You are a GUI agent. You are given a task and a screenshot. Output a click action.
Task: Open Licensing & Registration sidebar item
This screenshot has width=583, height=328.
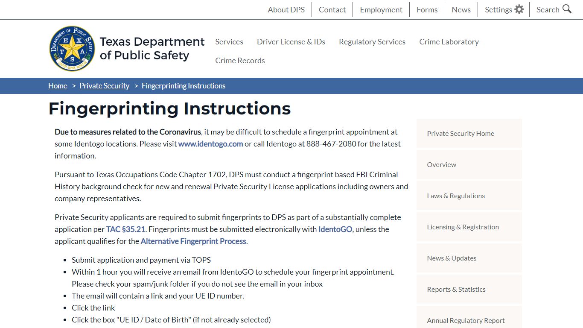coord(469,227)
